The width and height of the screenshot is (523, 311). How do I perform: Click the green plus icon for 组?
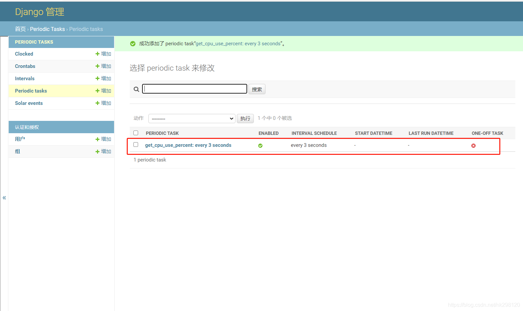[x=97, y=152]
